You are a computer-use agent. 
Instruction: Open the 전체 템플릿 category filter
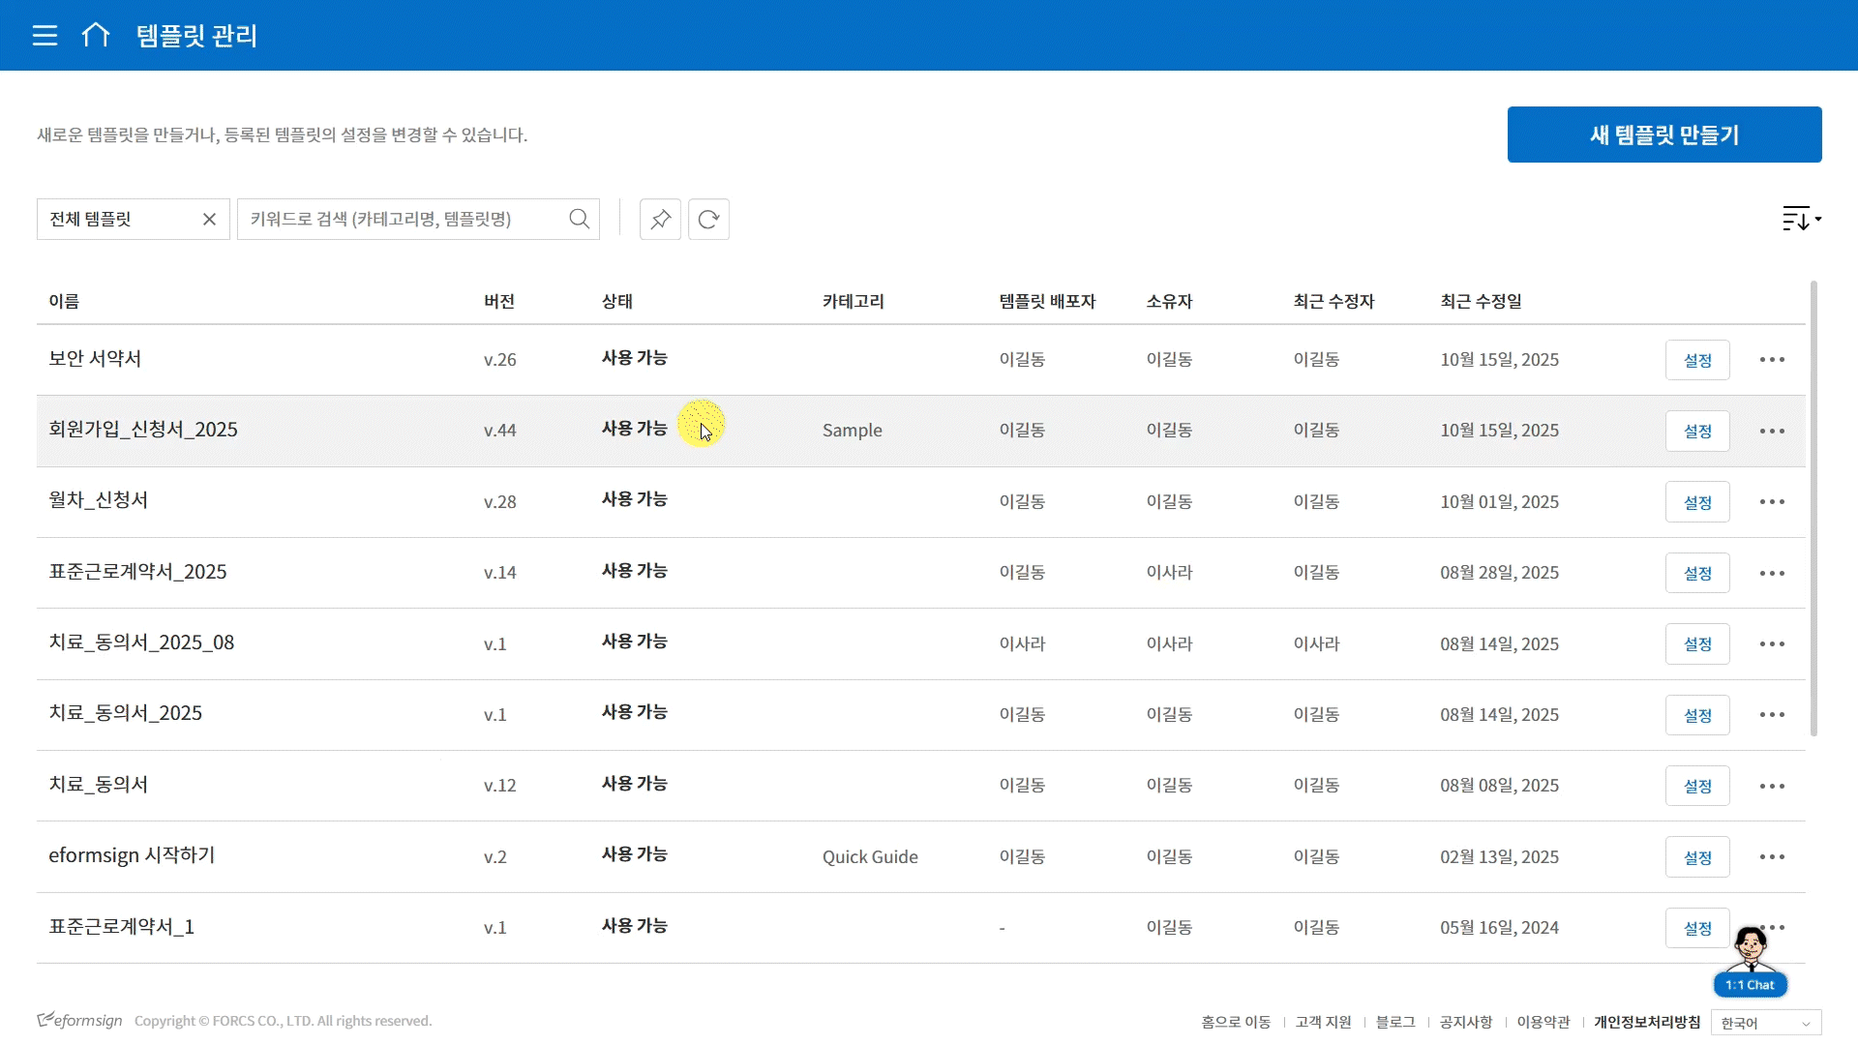(116, 219)
